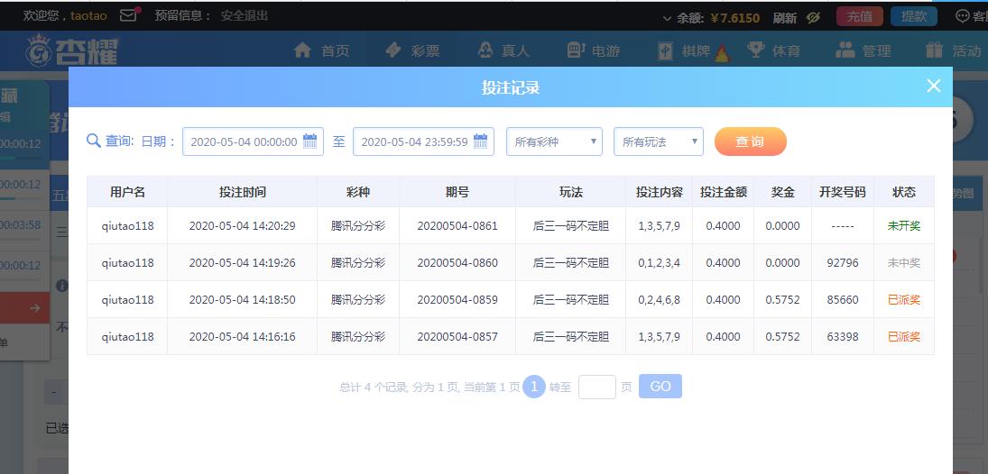Toggle balance visibility eye icon
This screenshot has width=988, height=474.
814,18
